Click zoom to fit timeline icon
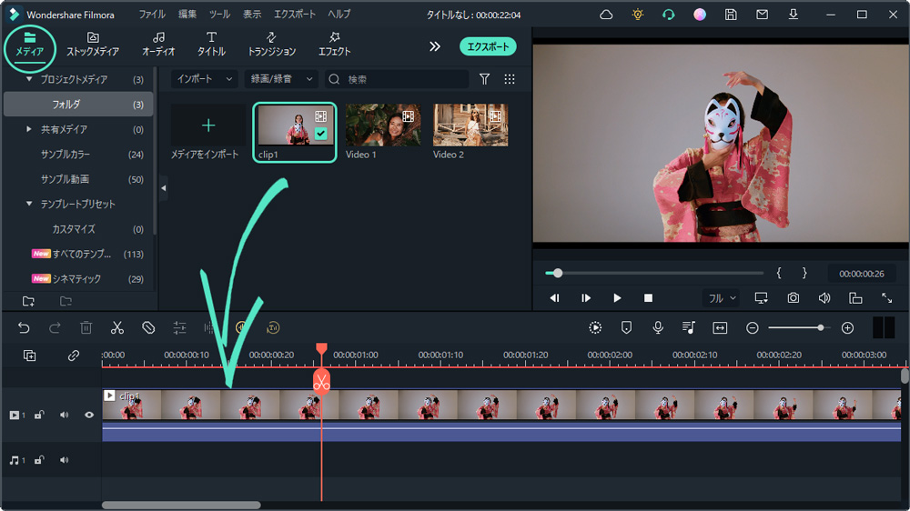Image resolution: width=910 pixels, height=511 pixels. coord(720,327)
